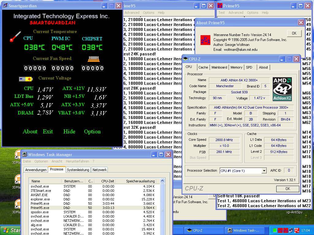
Task: Select the Prozesse tab in Task-Manager
Action: 57,169
